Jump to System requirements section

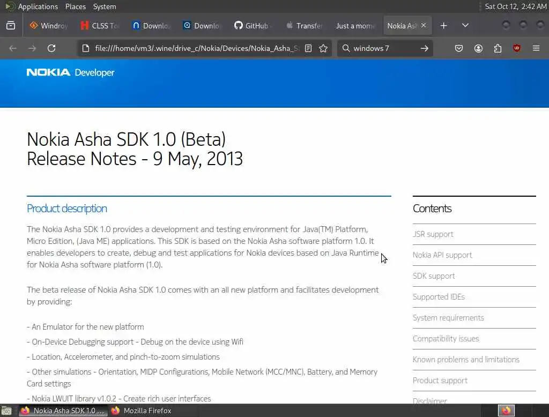pos(448,318)
